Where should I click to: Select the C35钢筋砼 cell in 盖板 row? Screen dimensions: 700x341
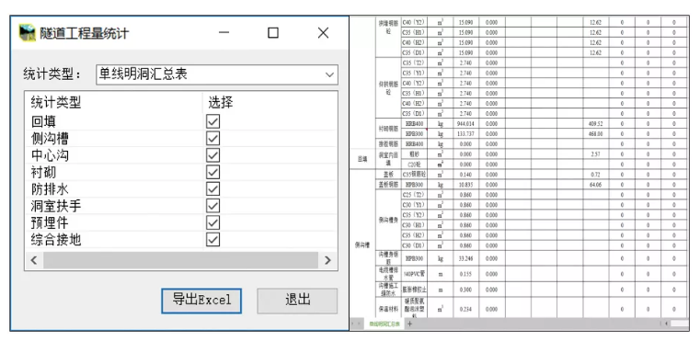[x=413, y=175]
